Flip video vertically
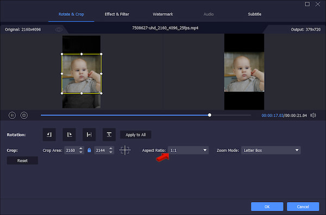 109,135
